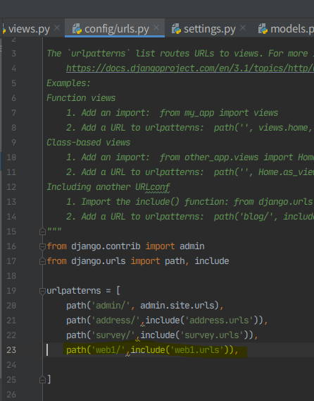
Task: Click line number 23 in the gutter
Action: point(11,350)
